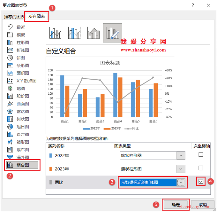
Task: Close the 更改图表类型 dialog
Action: coord(208,5)
